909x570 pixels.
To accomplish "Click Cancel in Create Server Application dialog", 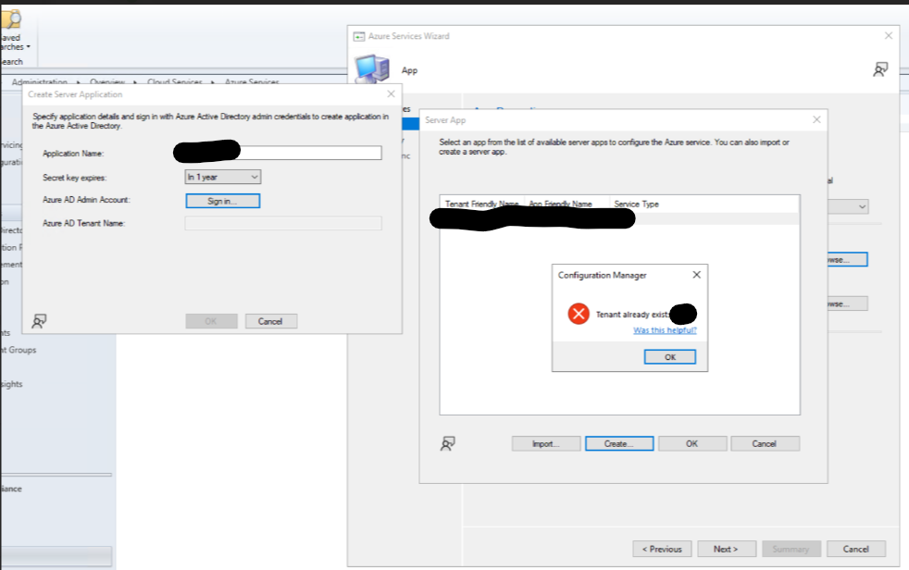I will 270,321.
